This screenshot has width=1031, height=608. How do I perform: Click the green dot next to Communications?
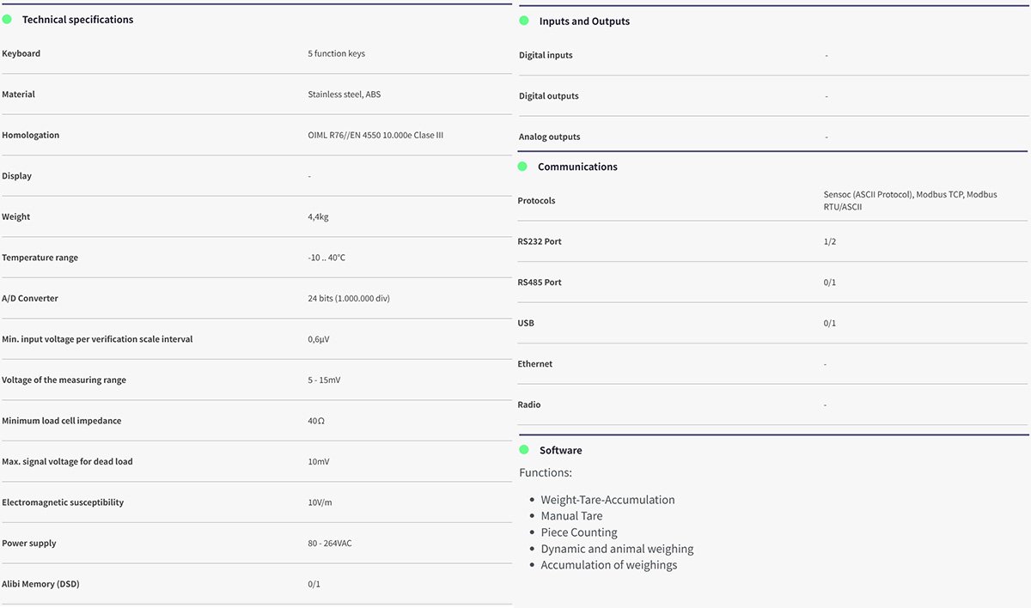click(x=522, y=167)
